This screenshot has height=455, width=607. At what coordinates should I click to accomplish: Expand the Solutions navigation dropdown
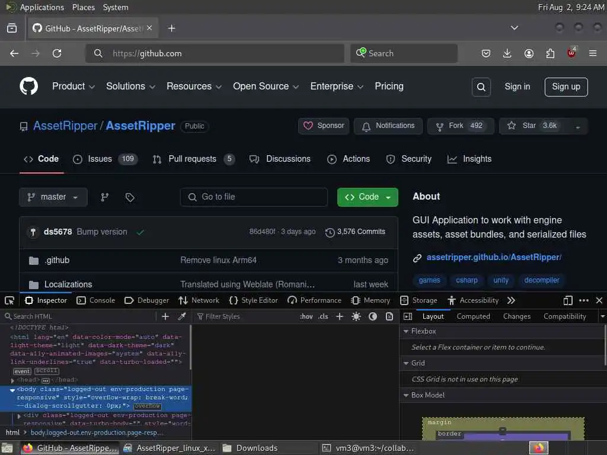pyautogui.click(x=131, y=86)
